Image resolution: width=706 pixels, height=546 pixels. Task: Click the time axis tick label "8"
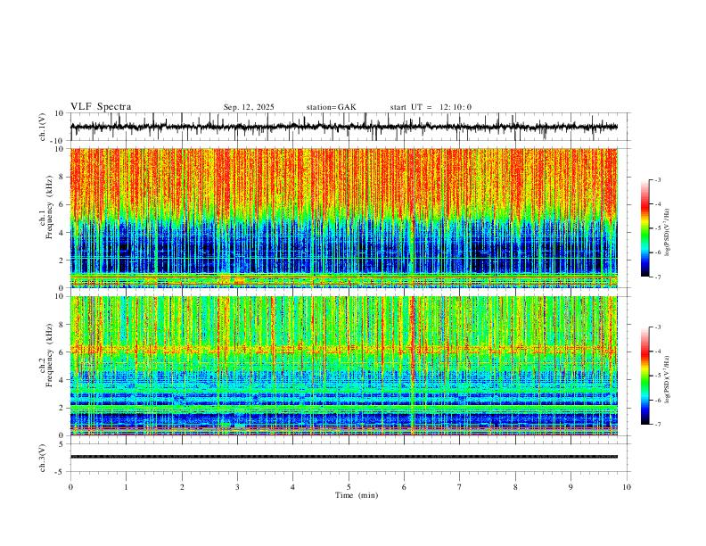pyautogui.click(x=515, y=487)
